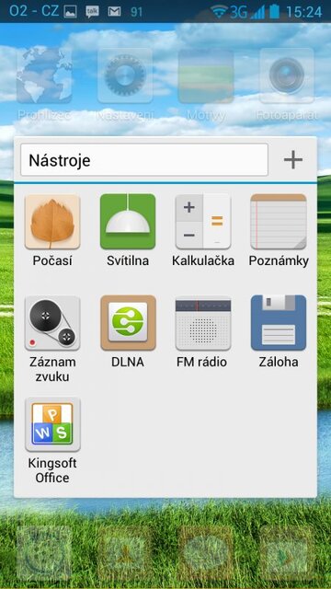Launch the FM rádio app
The image size is (331, 589).
pos(203,323)
